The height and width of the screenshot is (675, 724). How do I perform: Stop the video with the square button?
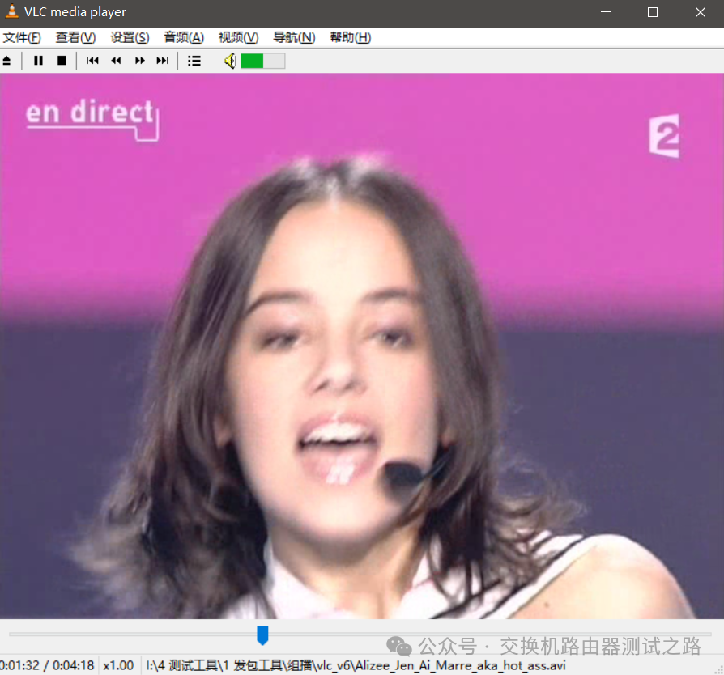pyautogui.click(x=62, y=61)
